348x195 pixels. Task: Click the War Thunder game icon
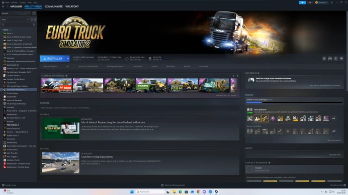(x=5, y=153)
